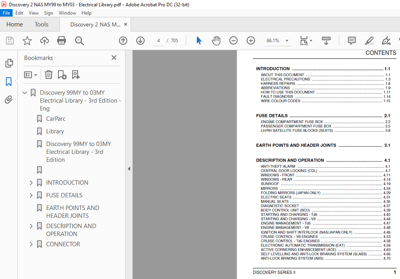The image size is (400, 279).
Task: Toggle the Bookmarks panel icon
Action: tap(9, 82)
